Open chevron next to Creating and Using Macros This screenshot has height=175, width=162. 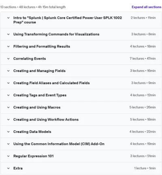(9, 107)
